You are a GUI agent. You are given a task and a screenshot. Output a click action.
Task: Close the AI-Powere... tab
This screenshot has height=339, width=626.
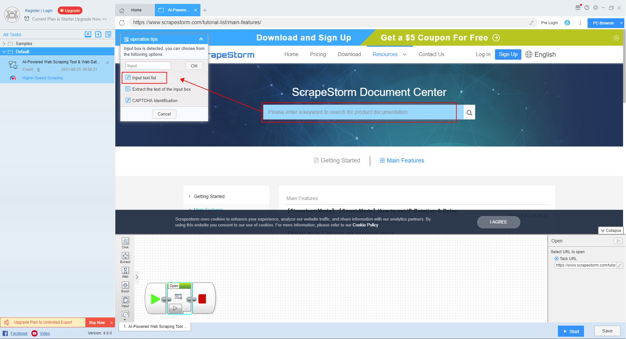(x=196, y=10)
